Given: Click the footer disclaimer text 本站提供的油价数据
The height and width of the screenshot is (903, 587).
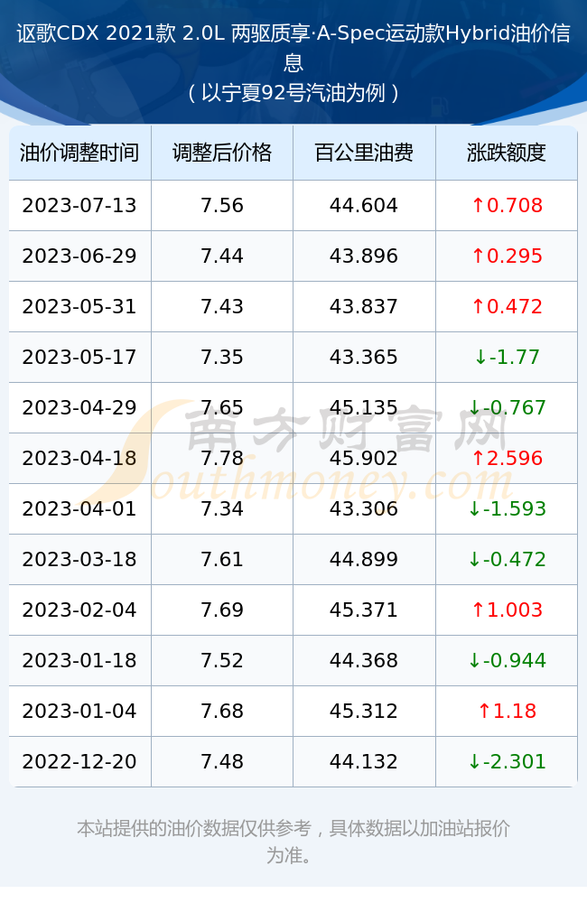Looking at the screenshot, I should (157, 829).
